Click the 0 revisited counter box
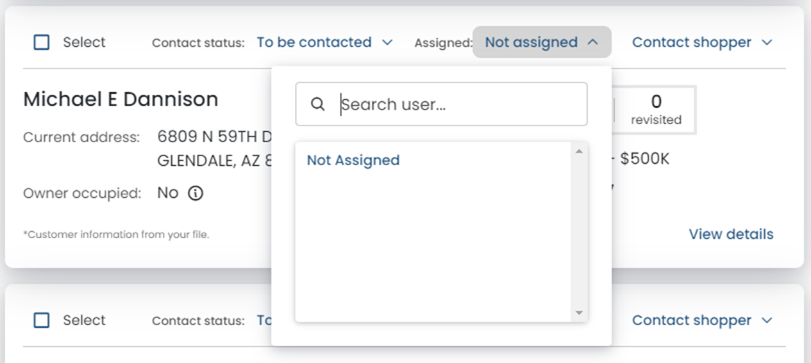The height and width of the screenshot is (363, 811). (x=656, y=109)
